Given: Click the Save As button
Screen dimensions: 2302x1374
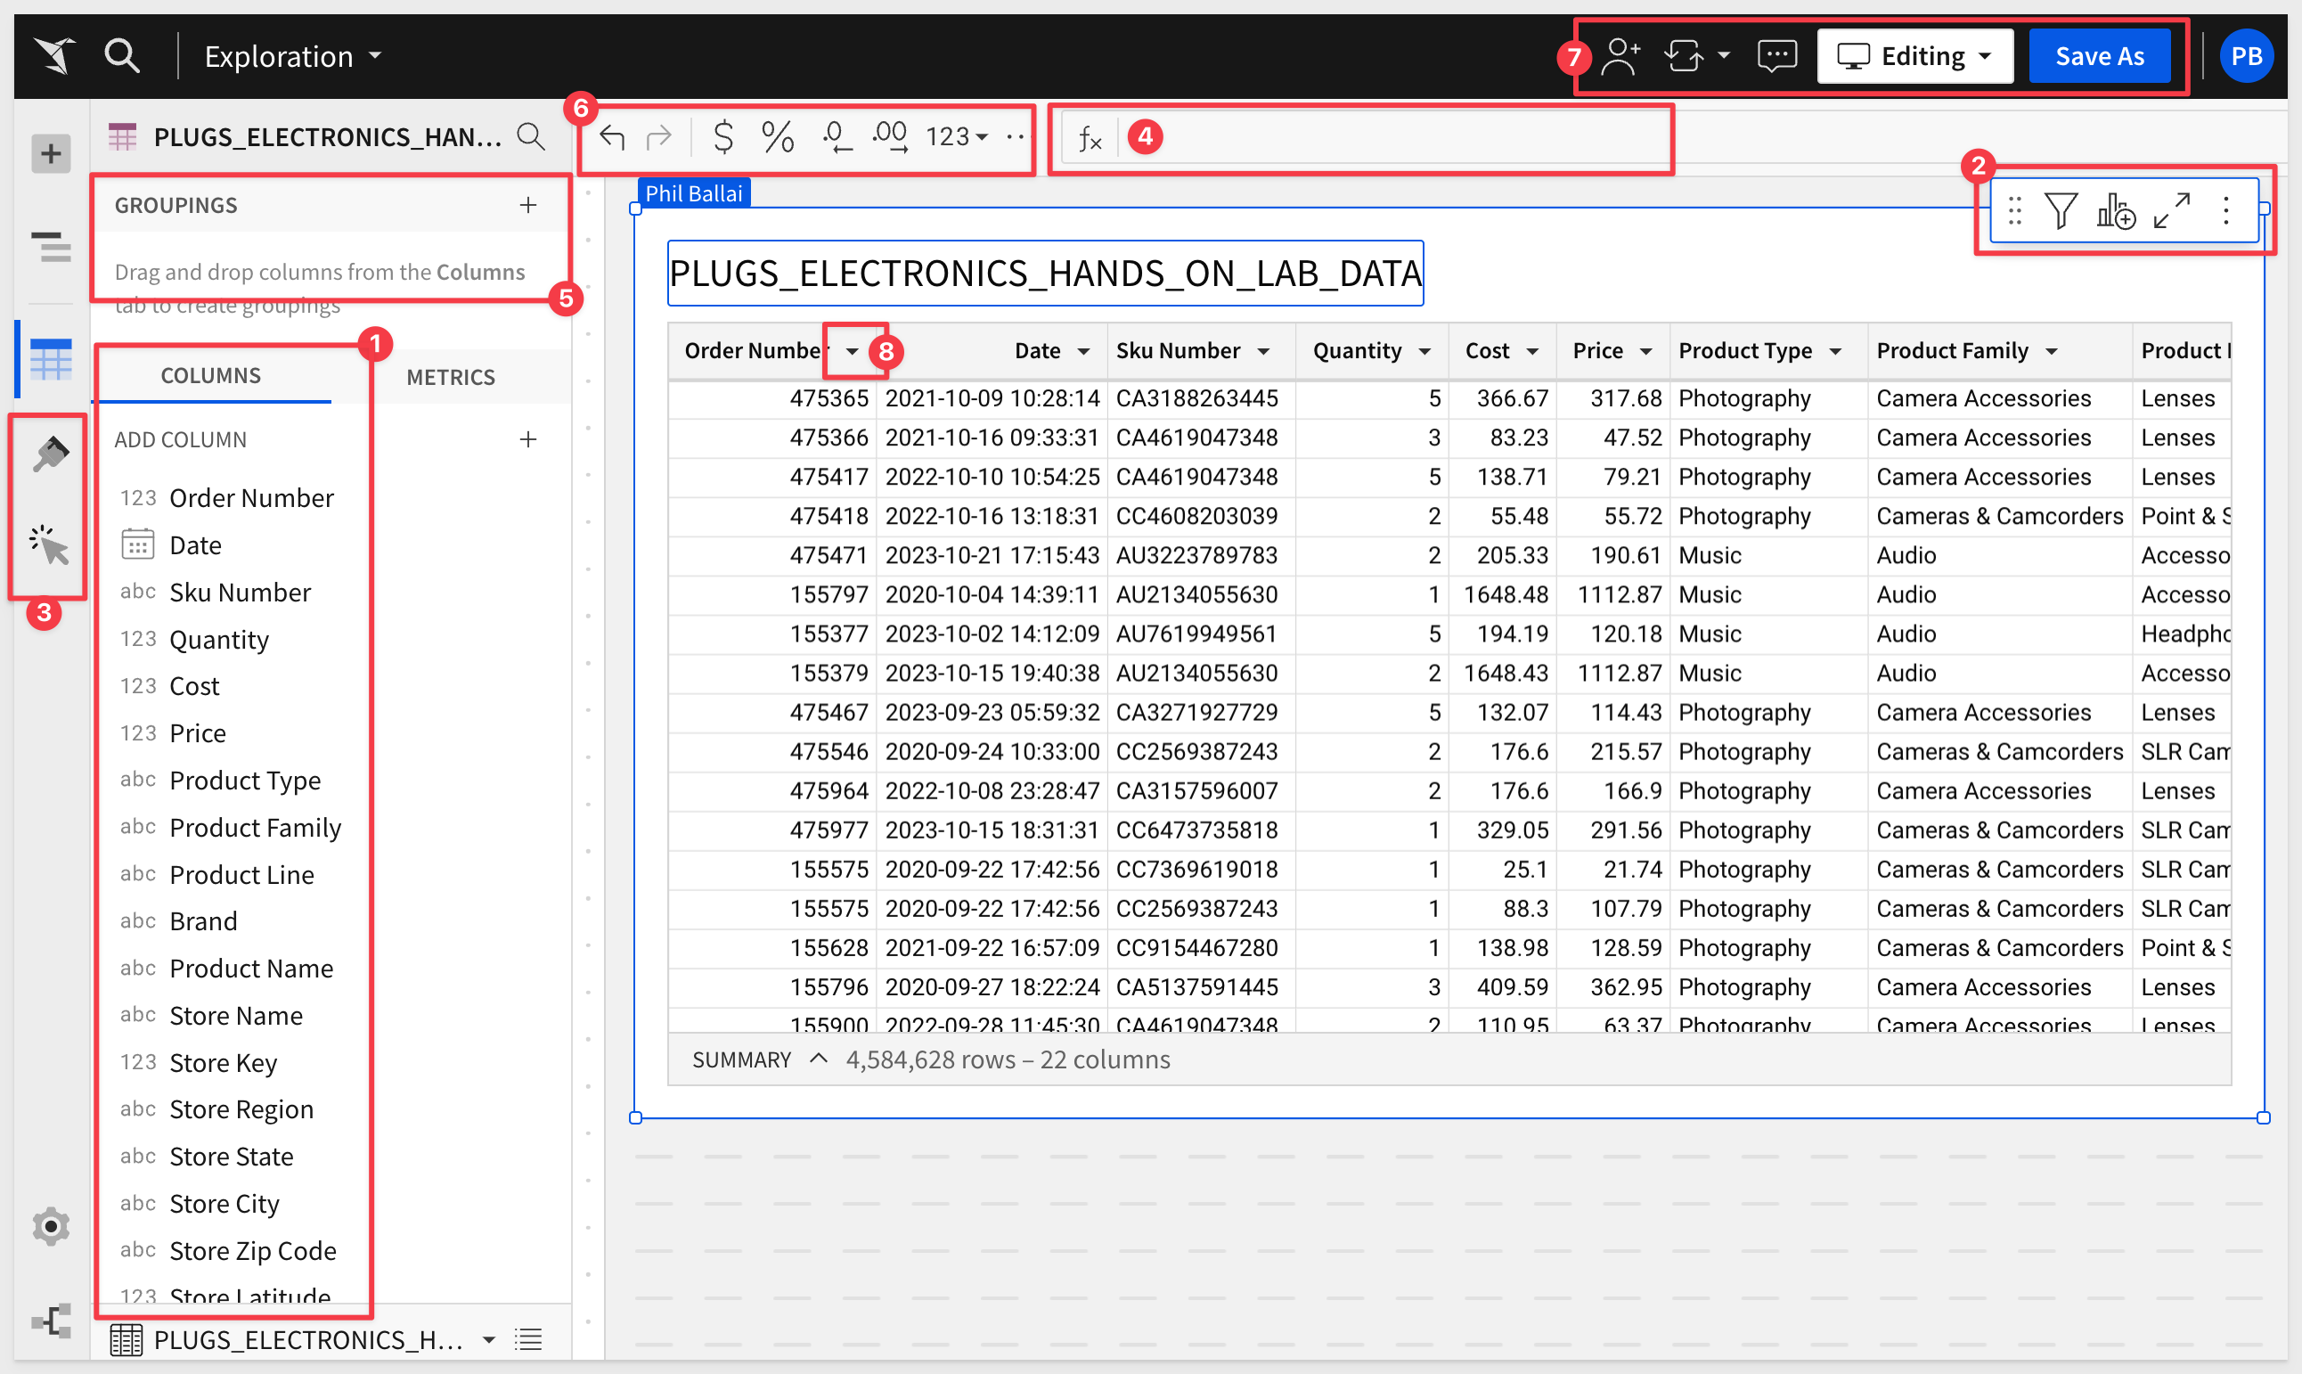Looking at the screenshot, I should [2098, 56].
